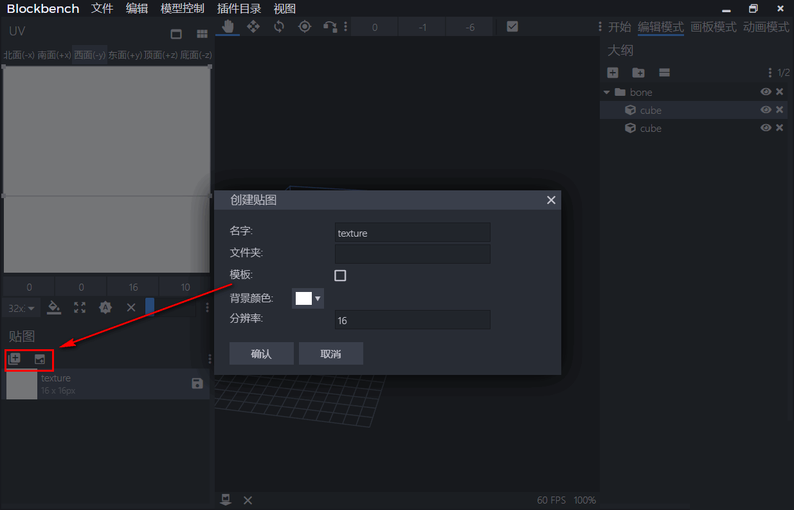The height and width of the screenshot is (510, 794).
Task: Switch to the 画板模式 tab
Action: [x=713, y=27]
